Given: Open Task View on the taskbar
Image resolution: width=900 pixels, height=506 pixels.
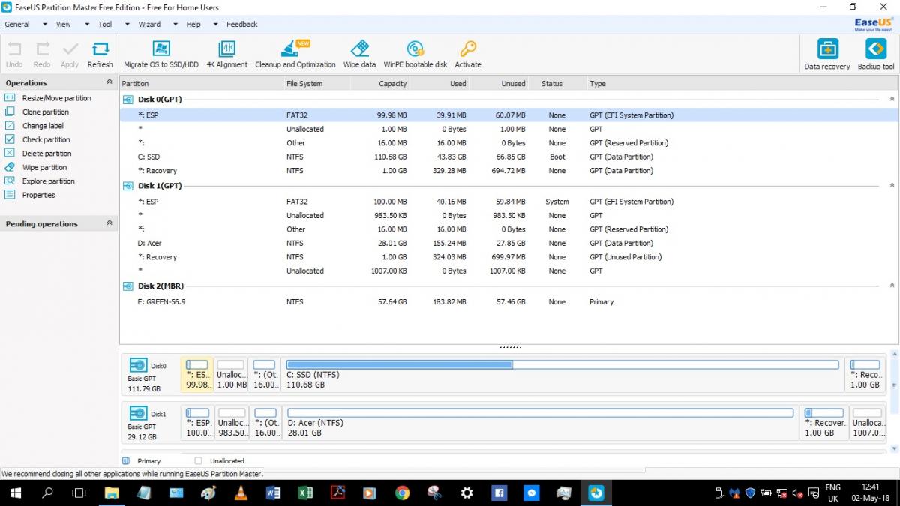Looking at the screenshot, I should point(79,493).
